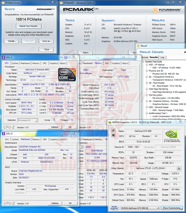This screenshot has height=213, width=186.
Task: Open Memory tab in the CPU-Z SPD window
Action: pos(98,139)
